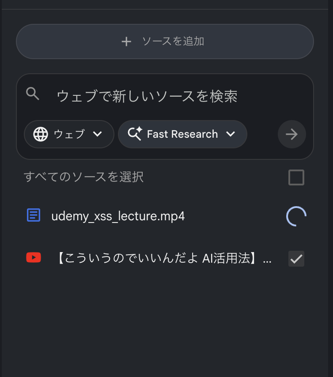
Task: Click the loading spinner beside udemy_xss_lecture.mp4
Action: click(x=296, y=216)
